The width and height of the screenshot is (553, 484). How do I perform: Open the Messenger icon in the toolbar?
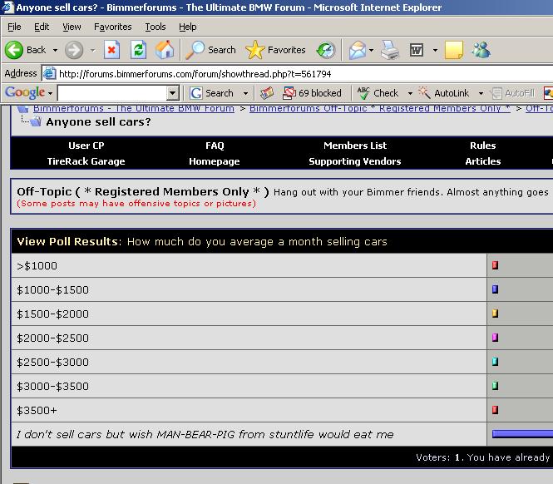481,50
